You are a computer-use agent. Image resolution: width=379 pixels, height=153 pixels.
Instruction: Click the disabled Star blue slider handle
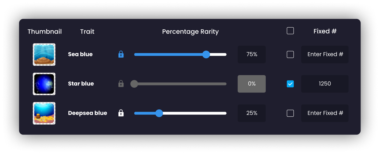(134, 84)
